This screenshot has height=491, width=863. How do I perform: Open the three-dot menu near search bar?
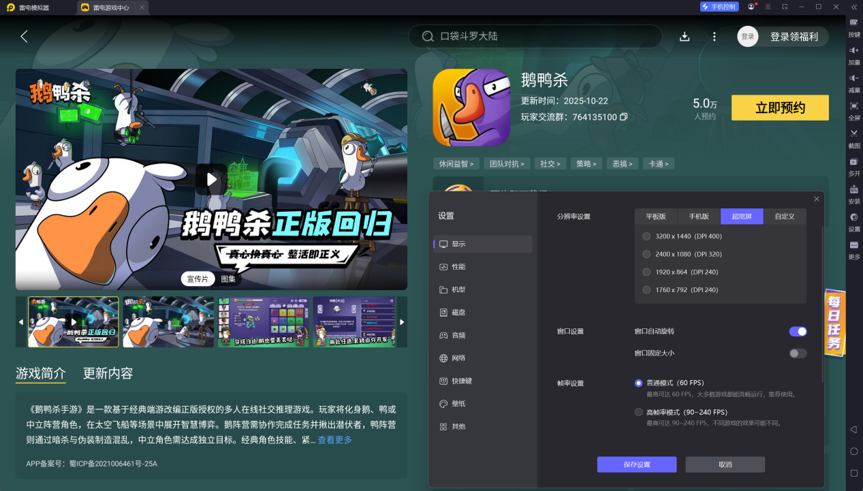(714, 36)
